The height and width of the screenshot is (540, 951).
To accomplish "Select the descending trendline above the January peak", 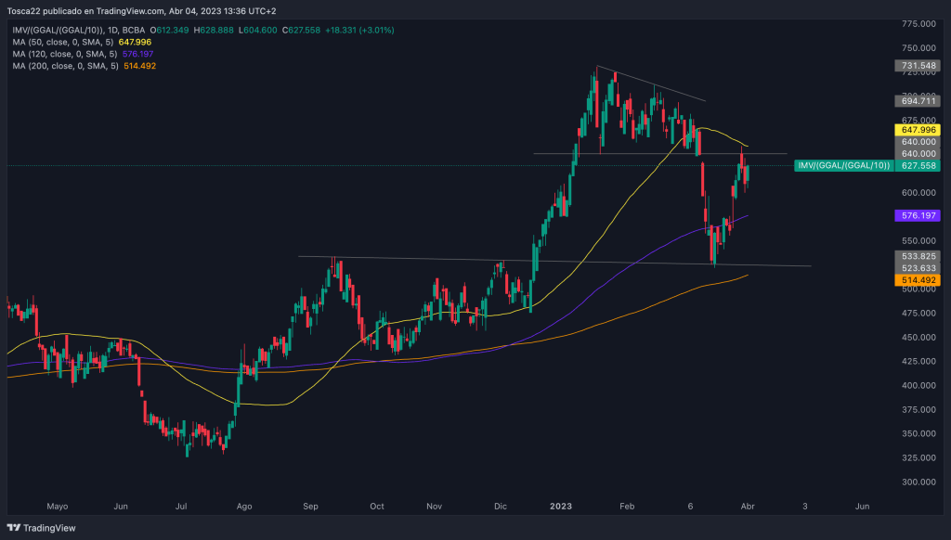I will [x=650, y=84].
